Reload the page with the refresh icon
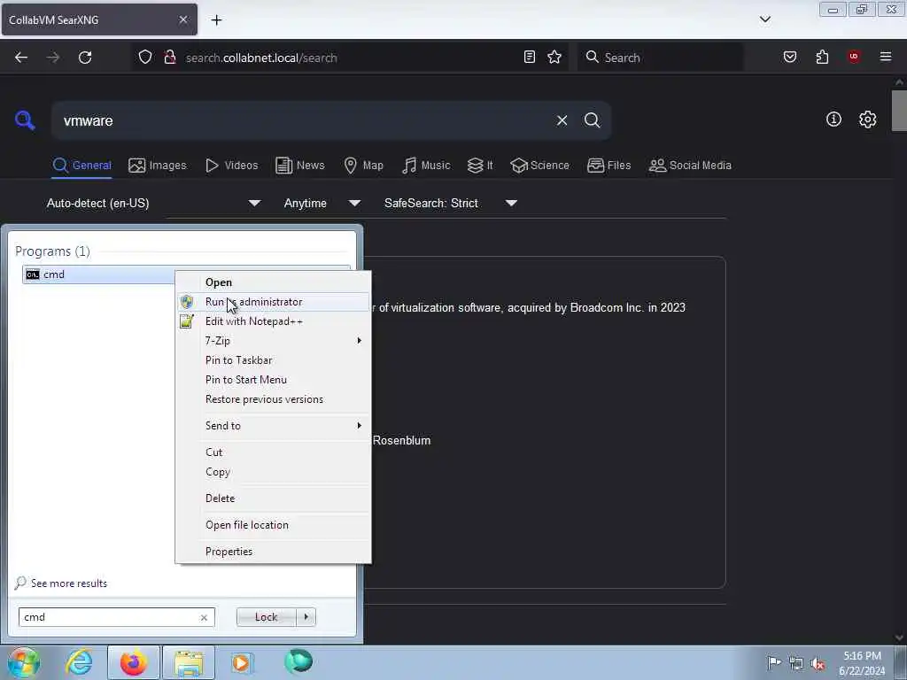 (x=85, y=58)
